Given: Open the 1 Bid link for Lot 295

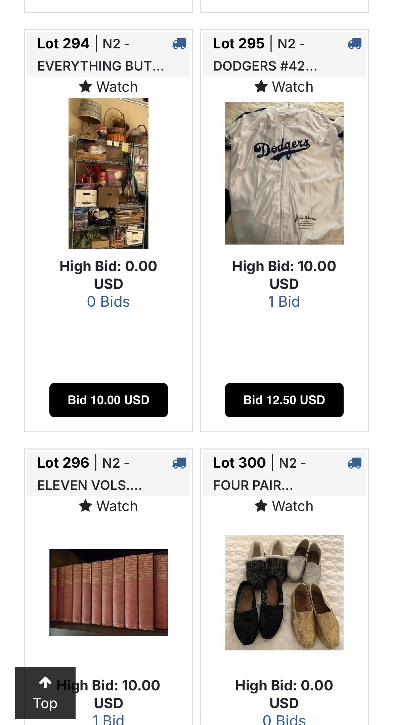Looking at the screenshot, I should (284, 302).
